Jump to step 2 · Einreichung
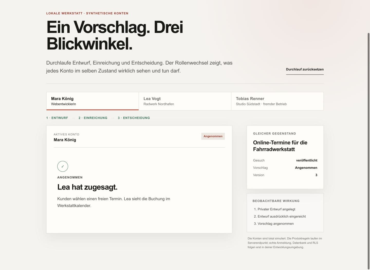Image resolution: width=370 pixels, height=270 pixels. (x=93, y=118)
